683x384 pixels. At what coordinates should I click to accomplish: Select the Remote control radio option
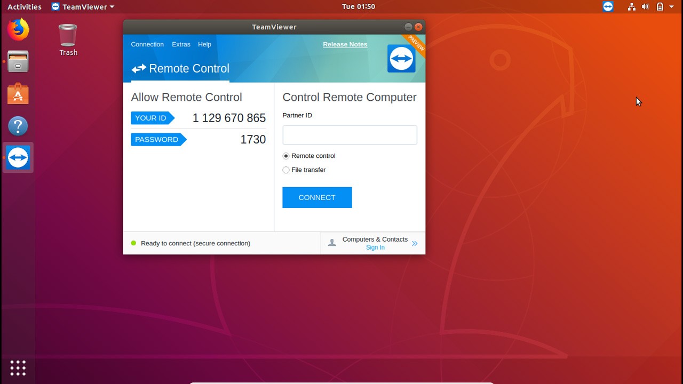click(x=286, y=156)
